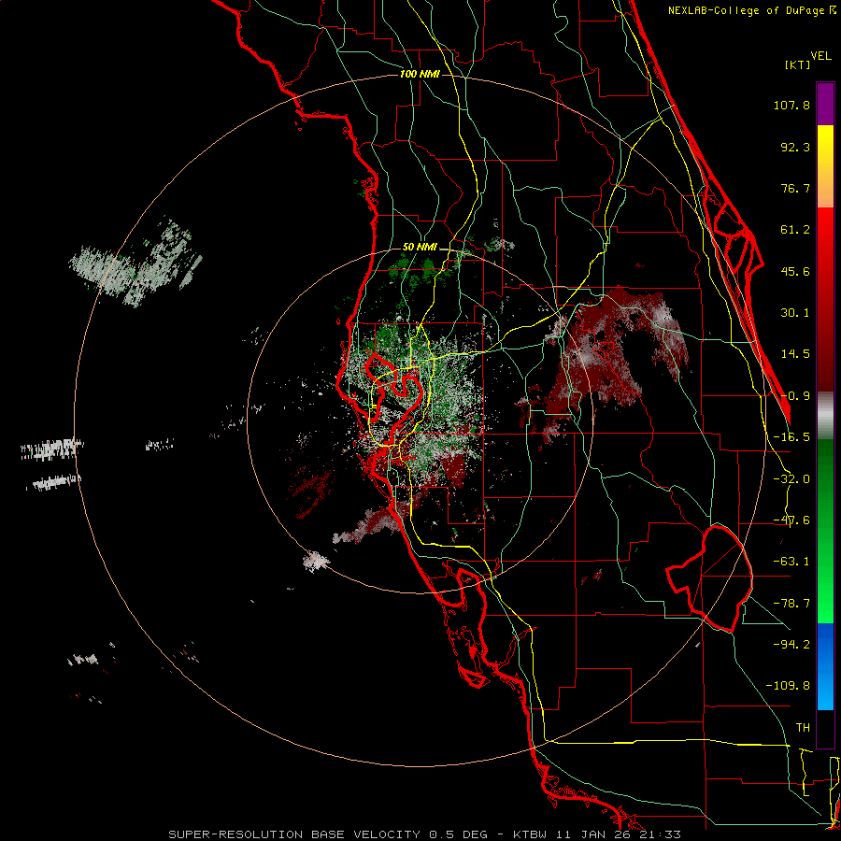This screenshot has height=841, width=841.
Task: Click the -16.5 velocity scale value
Action: click(x=791, y=437)
